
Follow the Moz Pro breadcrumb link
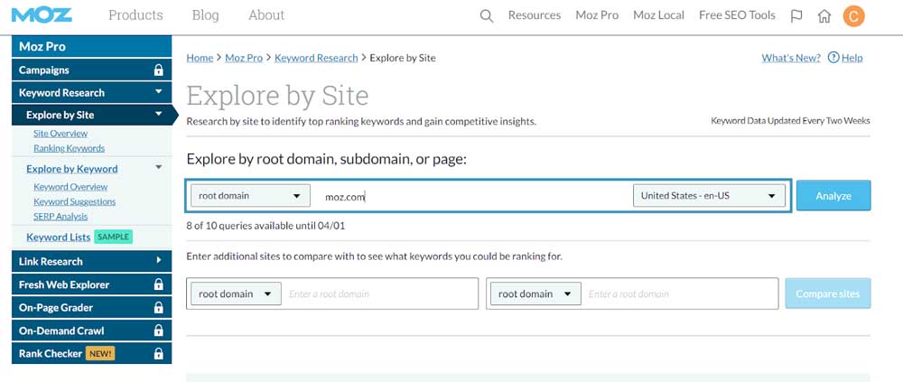pos(244,58)
